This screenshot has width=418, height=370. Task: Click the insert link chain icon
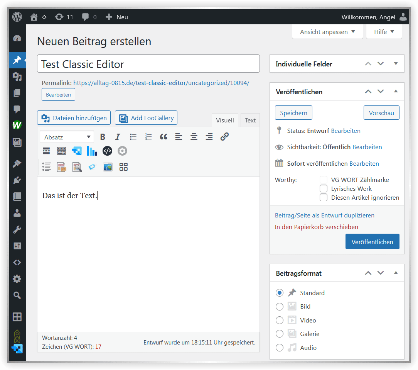(224, 137)
